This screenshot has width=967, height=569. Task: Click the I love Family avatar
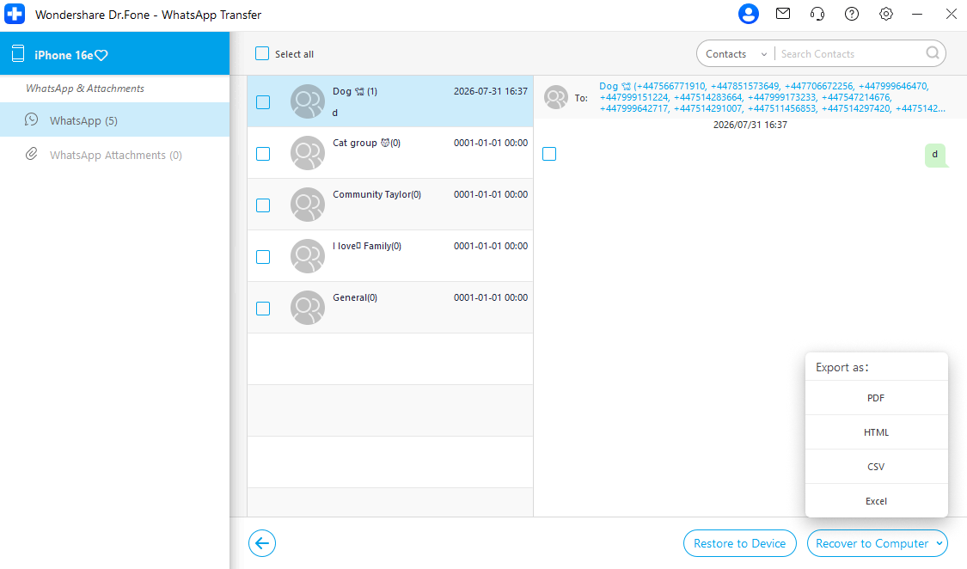coord(307,256)
